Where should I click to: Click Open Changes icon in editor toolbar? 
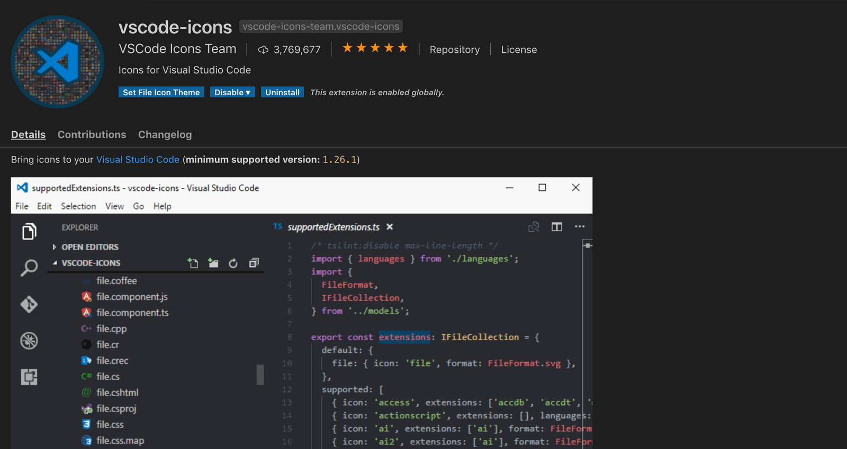[x=534, y=227]
